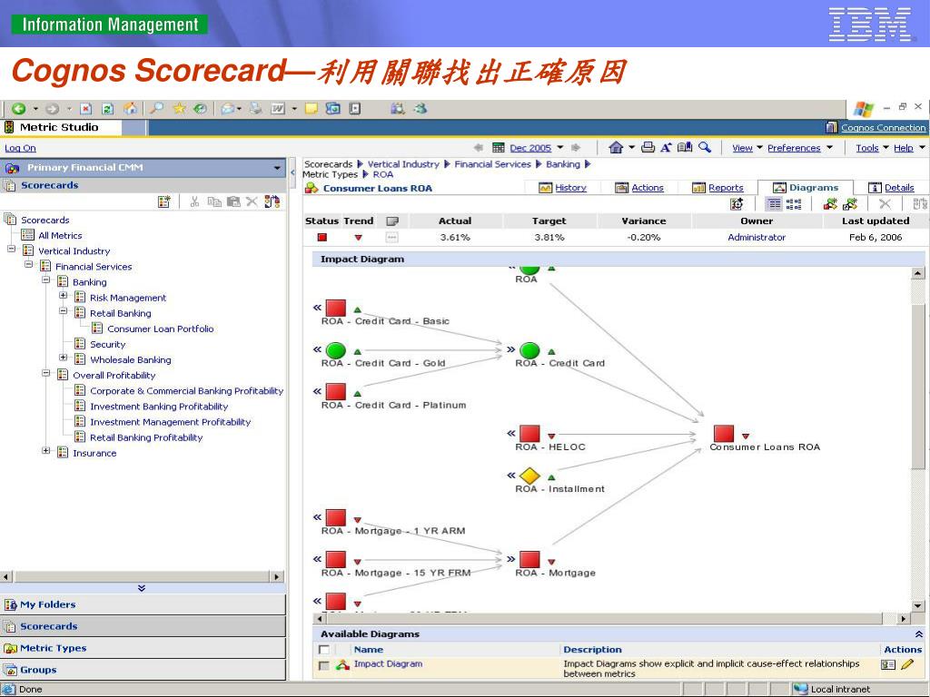Switch to the Details tab
930x697 pixels.
[x=899, y=188]
